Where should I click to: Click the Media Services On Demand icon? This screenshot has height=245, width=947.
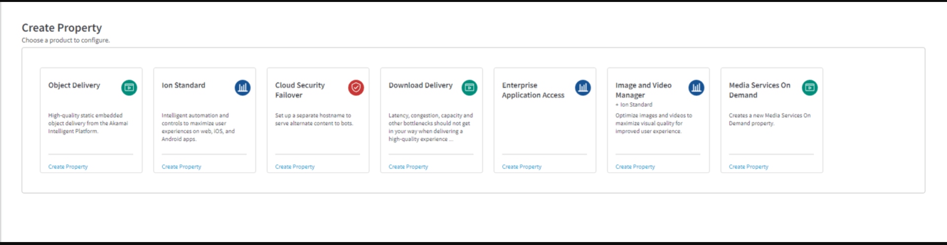click(810, 88)
